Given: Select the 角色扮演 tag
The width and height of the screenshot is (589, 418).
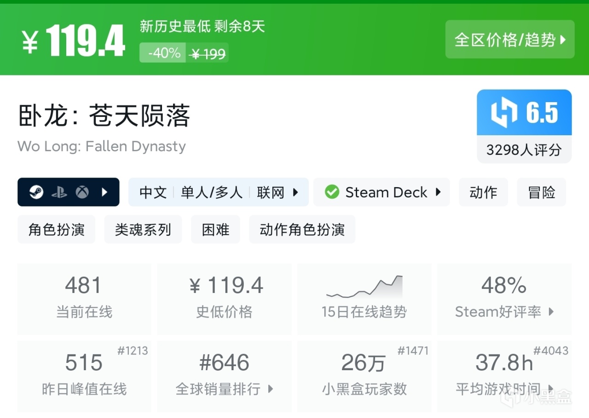Looking at the screenshot, I should click(x=56, y=229).
